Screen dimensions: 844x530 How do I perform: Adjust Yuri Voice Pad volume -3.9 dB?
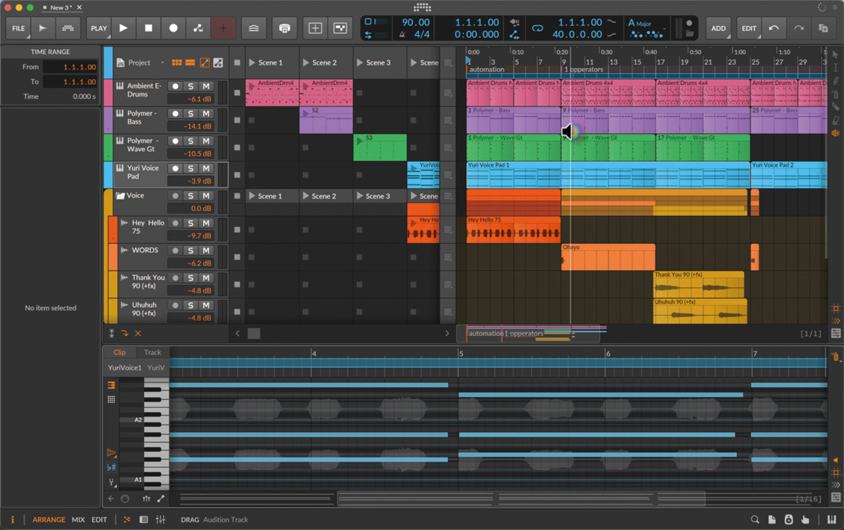point(191,181)
